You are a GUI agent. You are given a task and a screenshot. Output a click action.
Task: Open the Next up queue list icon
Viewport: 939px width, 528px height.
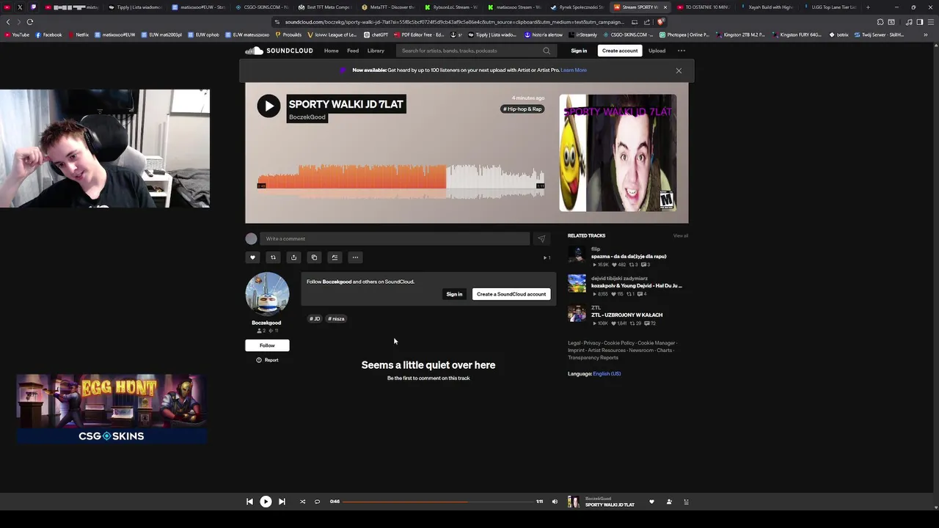point(687,502)
